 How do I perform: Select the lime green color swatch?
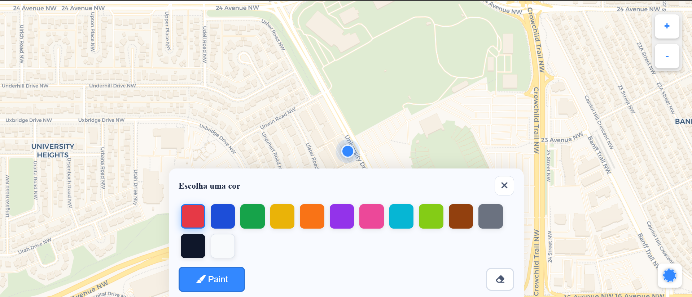(431, 216)
